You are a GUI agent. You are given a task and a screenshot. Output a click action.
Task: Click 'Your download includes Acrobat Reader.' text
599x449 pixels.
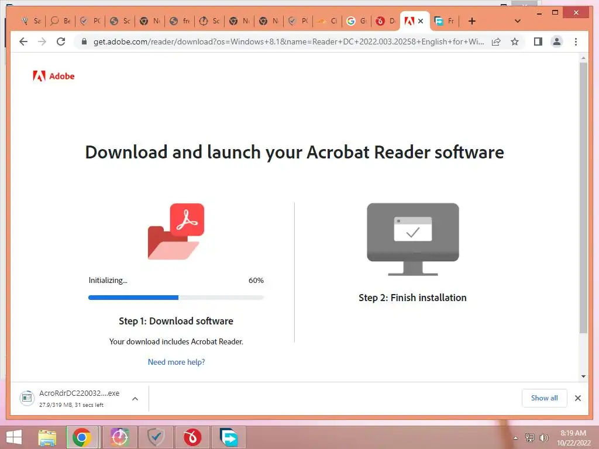176,341
